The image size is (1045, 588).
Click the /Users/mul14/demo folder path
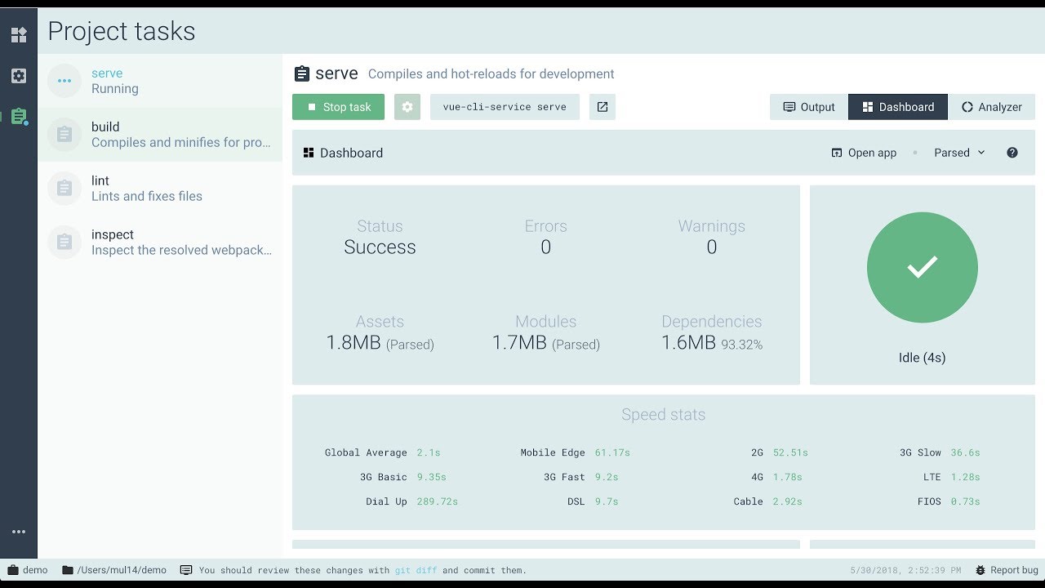pos(114,570)
